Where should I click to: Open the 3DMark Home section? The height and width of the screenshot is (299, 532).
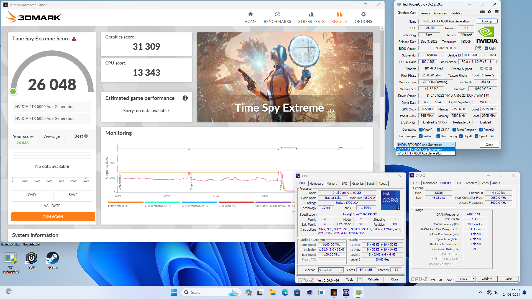[x=250, y=17]
